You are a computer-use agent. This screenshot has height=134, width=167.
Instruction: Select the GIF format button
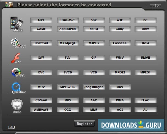click(x=94, y=58)
